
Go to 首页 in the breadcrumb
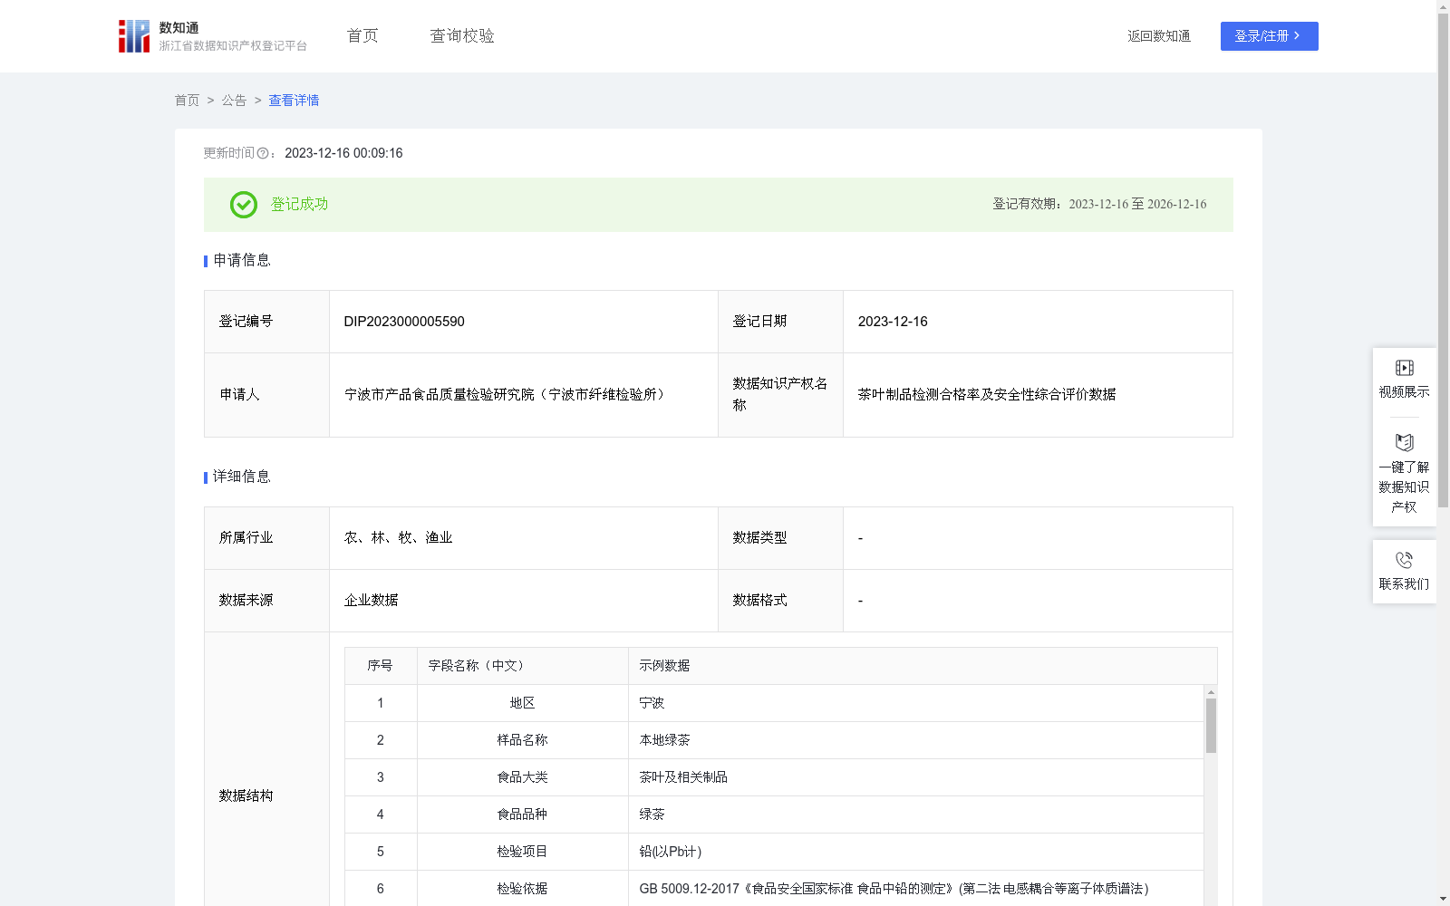(x=187, y=101)
